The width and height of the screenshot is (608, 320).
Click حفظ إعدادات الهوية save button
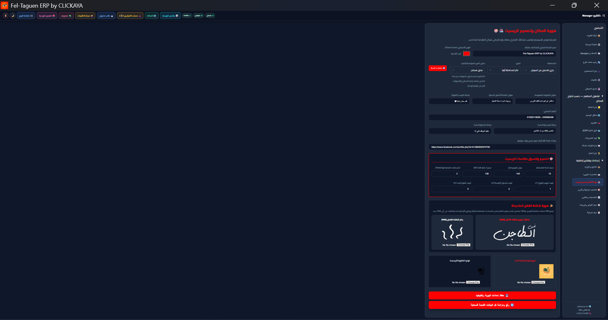click(492, 295)
